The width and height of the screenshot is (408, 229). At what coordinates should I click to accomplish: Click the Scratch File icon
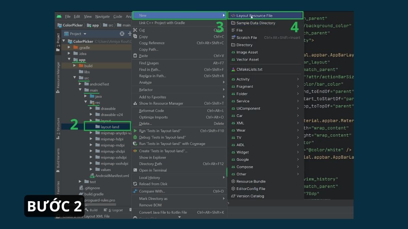point(233,38)
